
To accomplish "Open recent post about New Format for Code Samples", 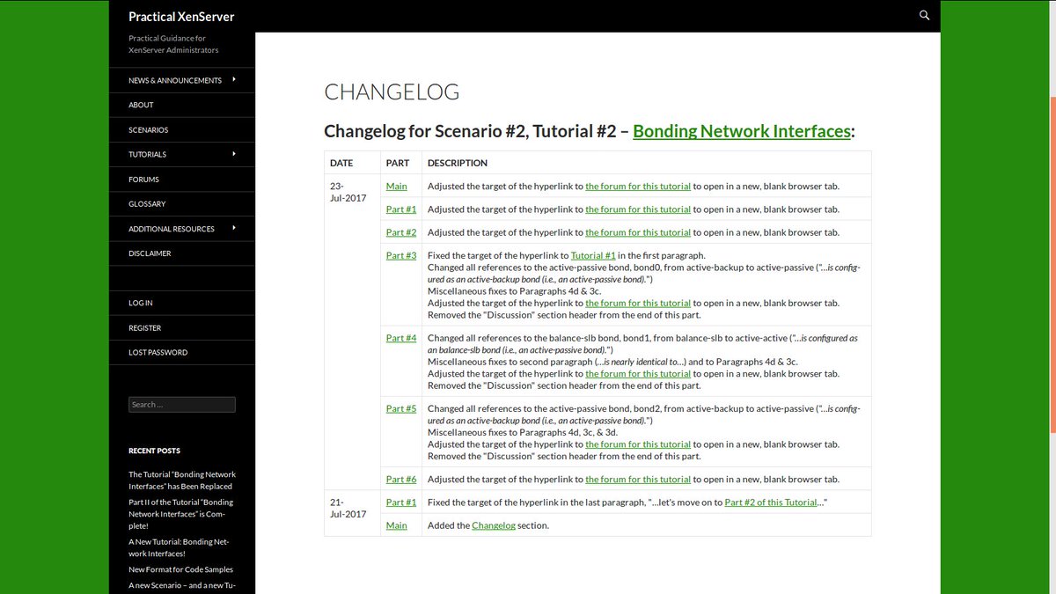I will tap(180, 569).
